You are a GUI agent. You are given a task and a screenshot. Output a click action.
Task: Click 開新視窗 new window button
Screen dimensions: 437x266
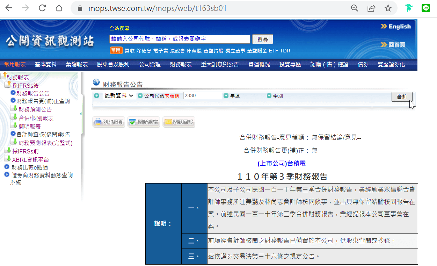[x=144, y=122]
